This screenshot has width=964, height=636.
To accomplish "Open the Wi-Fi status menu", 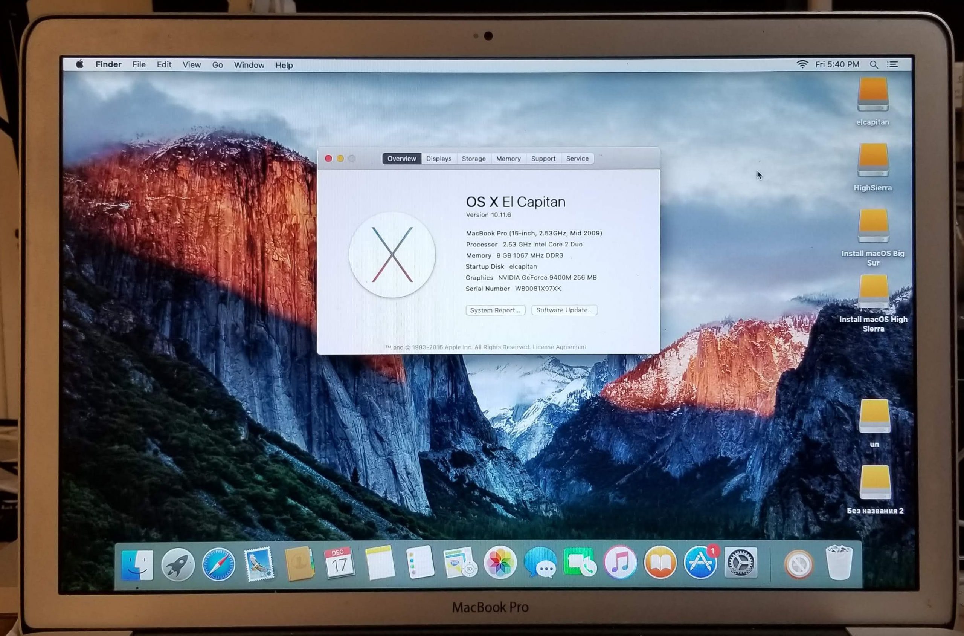I will click(x=802, y=64).
